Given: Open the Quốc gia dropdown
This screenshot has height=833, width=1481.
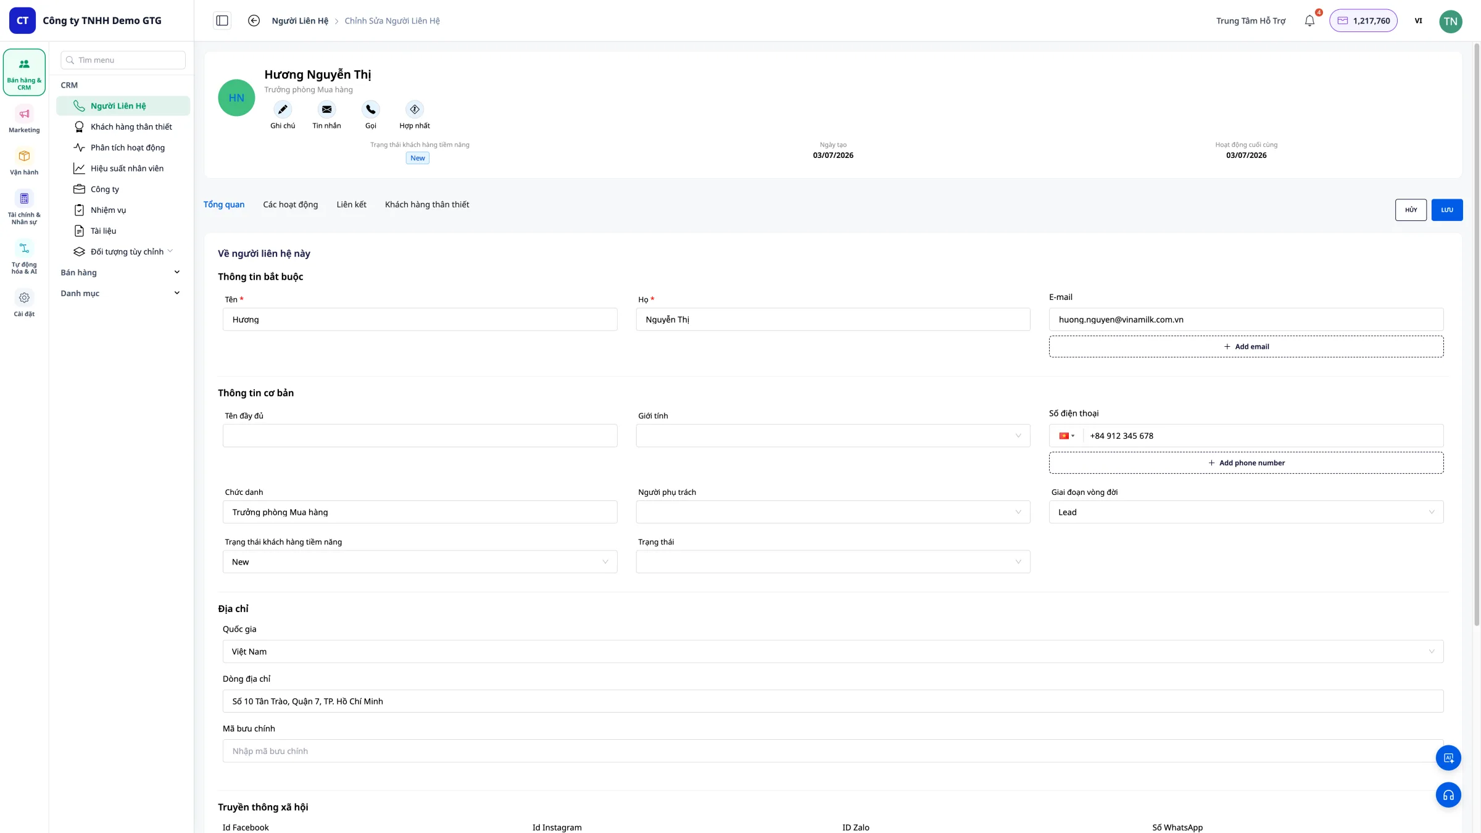Looking at the screenshot, I should [833, 652].
